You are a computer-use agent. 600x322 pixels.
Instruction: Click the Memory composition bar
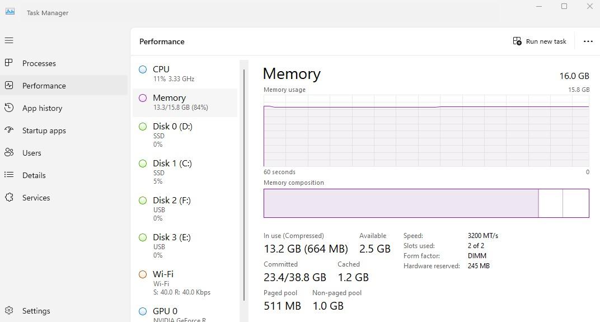(426, 203)
